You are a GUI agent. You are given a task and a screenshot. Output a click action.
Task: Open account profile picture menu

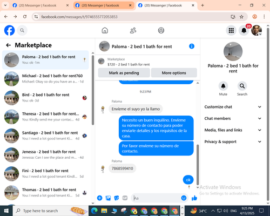[256, 30]
